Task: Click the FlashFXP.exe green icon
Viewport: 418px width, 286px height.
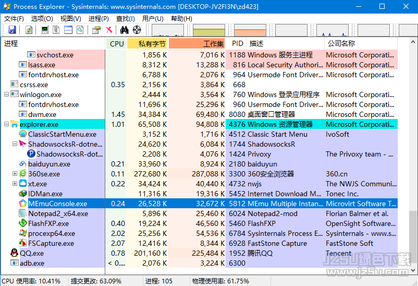Action: coord(23,223)
